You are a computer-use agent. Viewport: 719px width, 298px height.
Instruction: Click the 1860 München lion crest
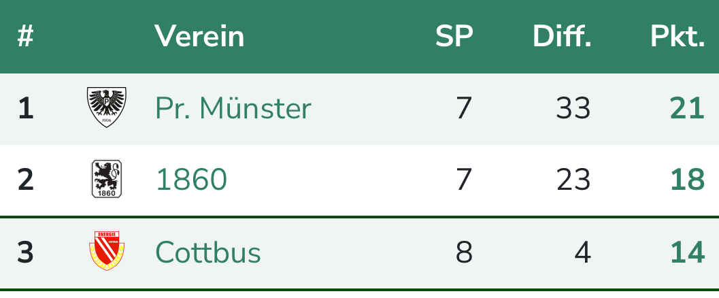(x=107, y=180)
